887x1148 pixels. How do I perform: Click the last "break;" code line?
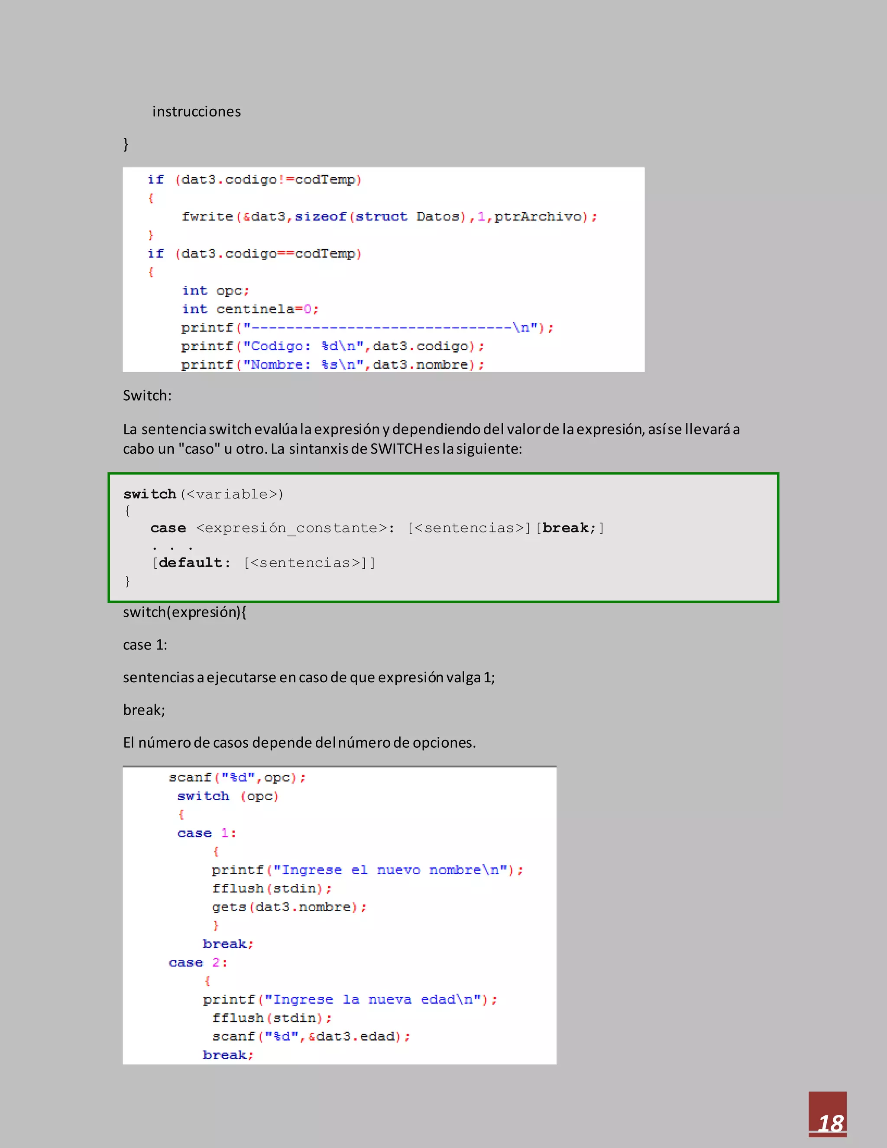(x=228, y=1055)
